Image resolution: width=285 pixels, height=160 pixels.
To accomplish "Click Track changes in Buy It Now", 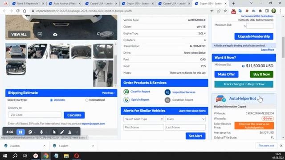I will [x=244, y=84].
